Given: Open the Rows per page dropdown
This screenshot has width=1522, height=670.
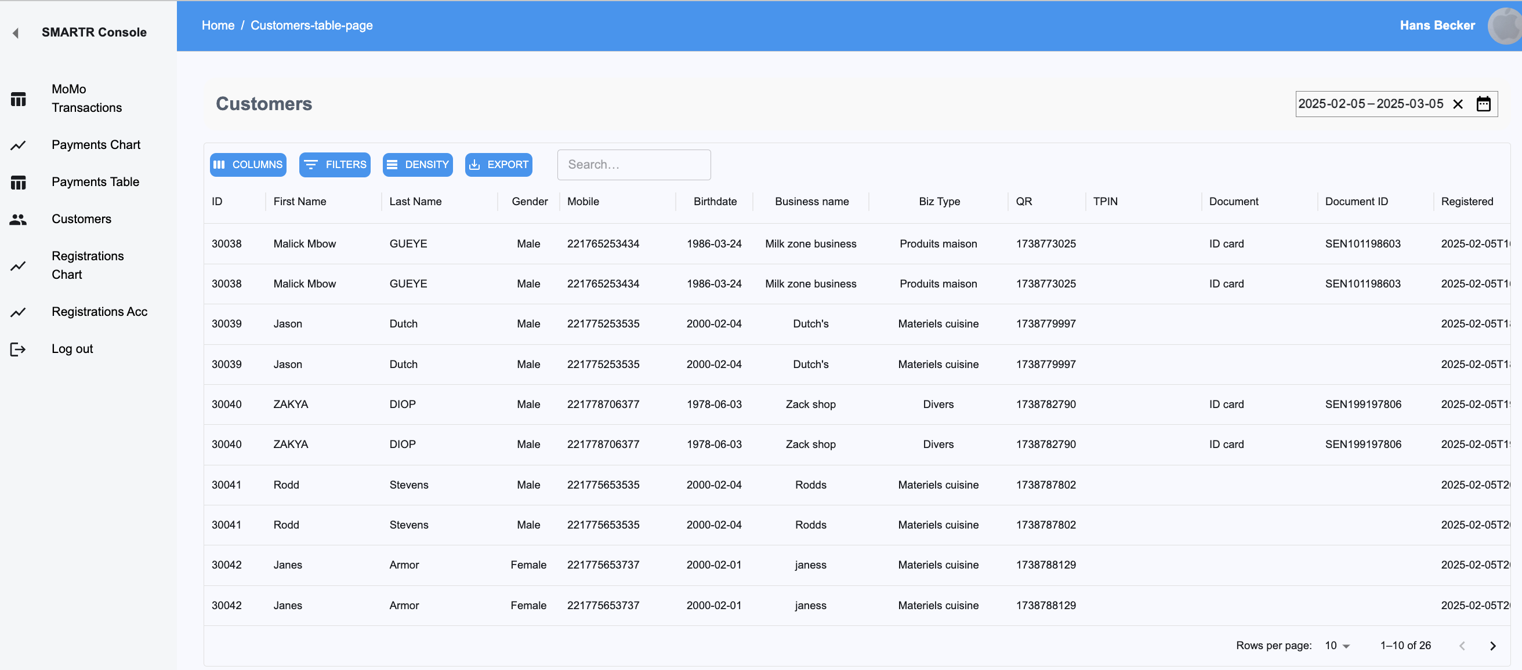Looking at the screenshot, I should (x=1337, y=646).
